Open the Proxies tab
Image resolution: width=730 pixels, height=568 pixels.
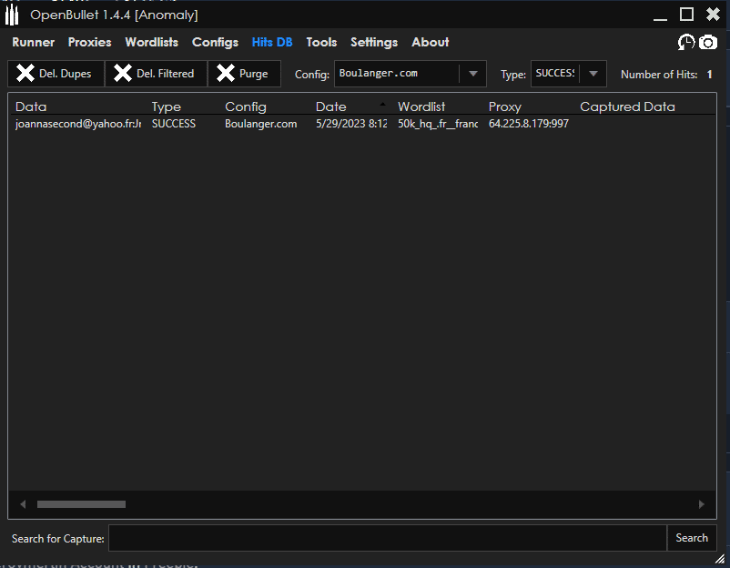coord(89,42)
